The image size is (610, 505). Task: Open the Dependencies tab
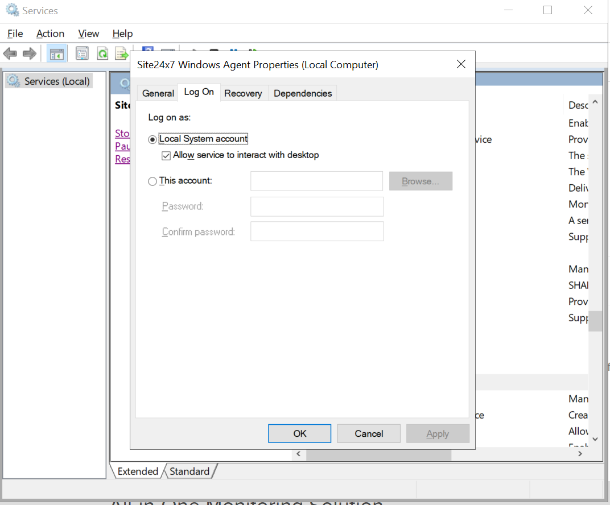(x=303, y=93)
